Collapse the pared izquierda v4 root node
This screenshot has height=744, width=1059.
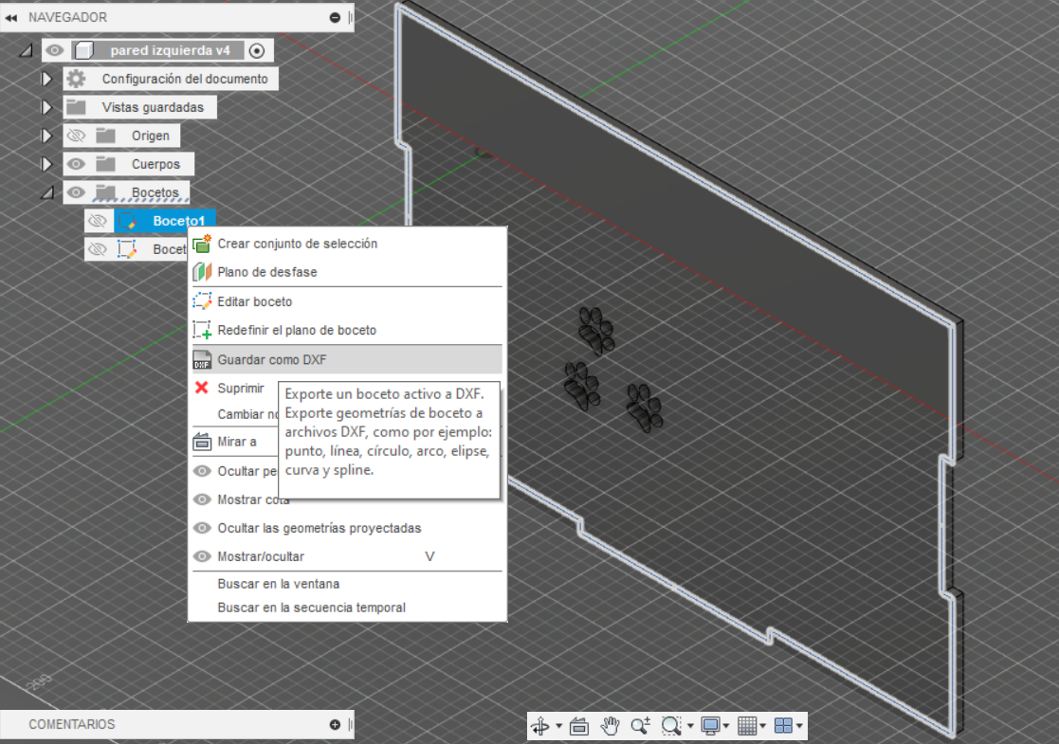pos(27,50)
